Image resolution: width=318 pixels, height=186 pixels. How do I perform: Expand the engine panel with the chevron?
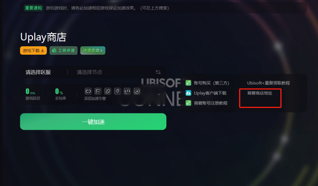tap(159, 94)
